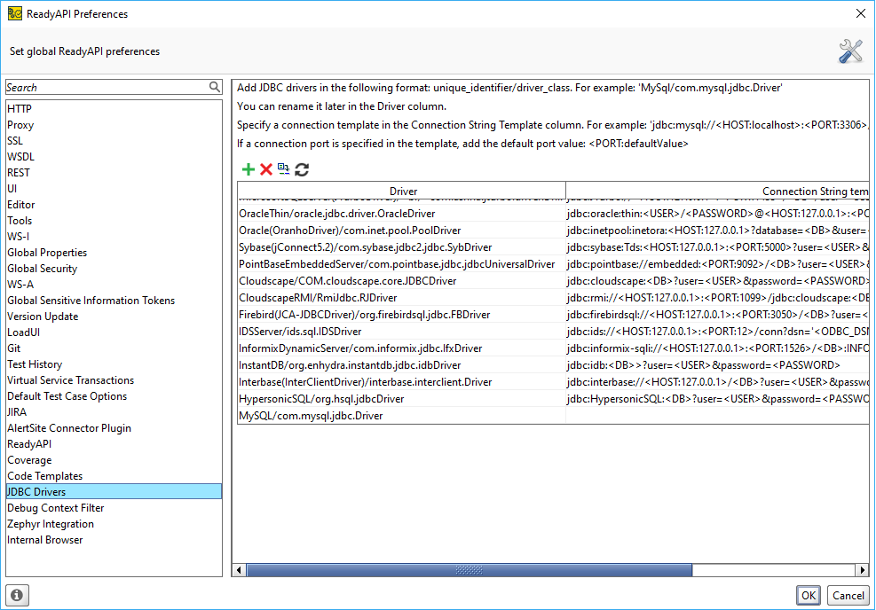
Task: Select Global Sensitive Information Tokens
Action: point(114,301)
